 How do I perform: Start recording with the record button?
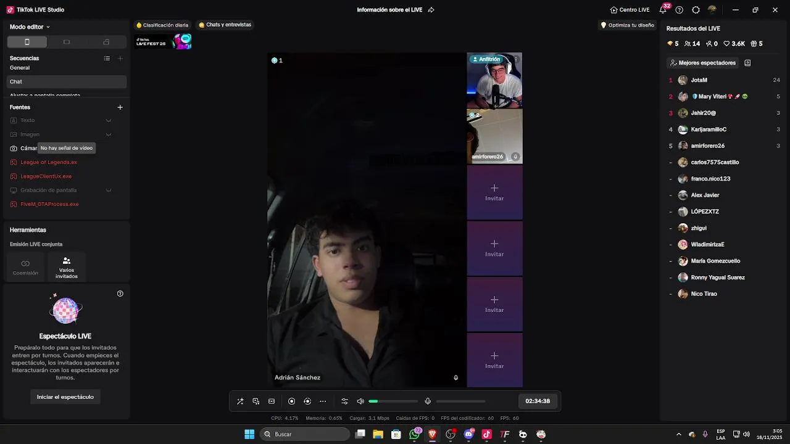click(x=292, y=401)
